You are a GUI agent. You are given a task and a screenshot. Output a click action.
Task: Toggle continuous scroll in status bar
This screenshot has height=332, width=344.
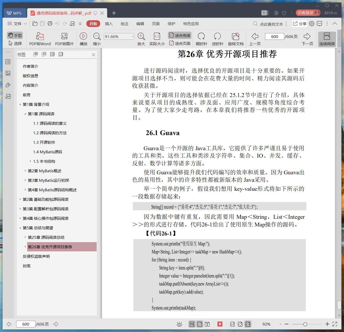click(192, 324)
